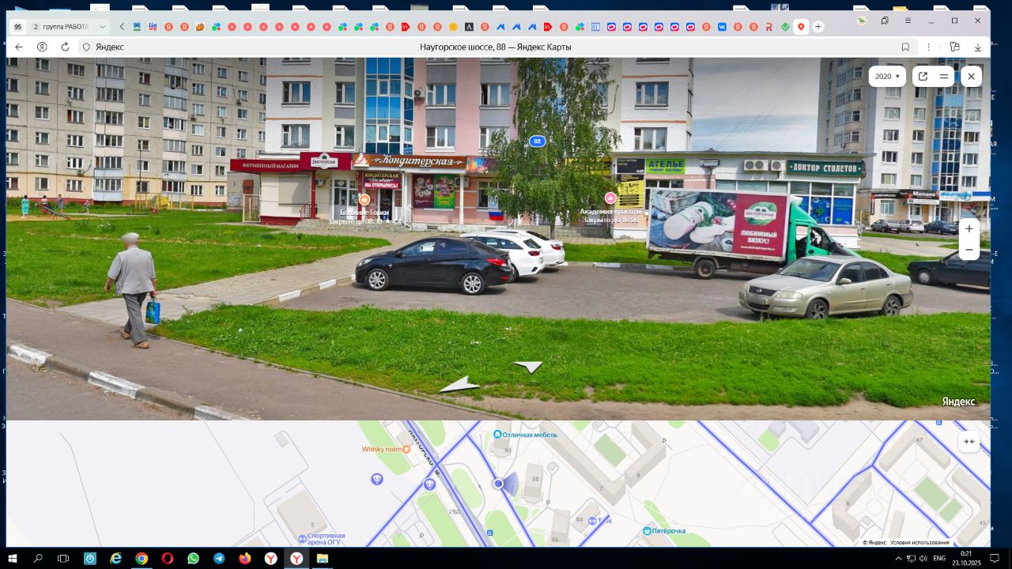Open the panorama year 2020 dropdown

887,77
